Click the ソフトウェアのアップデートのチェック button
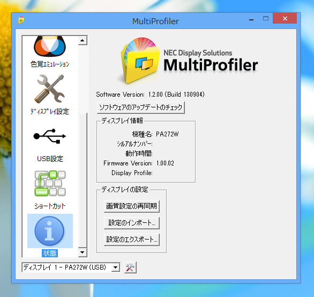Viewport: 314px width, 297px height. [140, 107]
